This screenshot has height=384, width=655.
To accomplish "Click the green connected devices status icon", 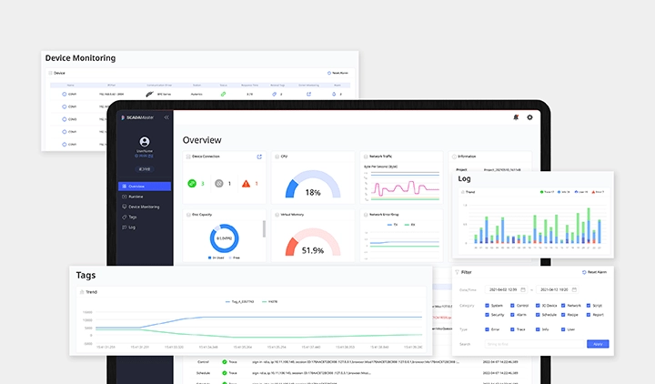I will pos(192,184).
